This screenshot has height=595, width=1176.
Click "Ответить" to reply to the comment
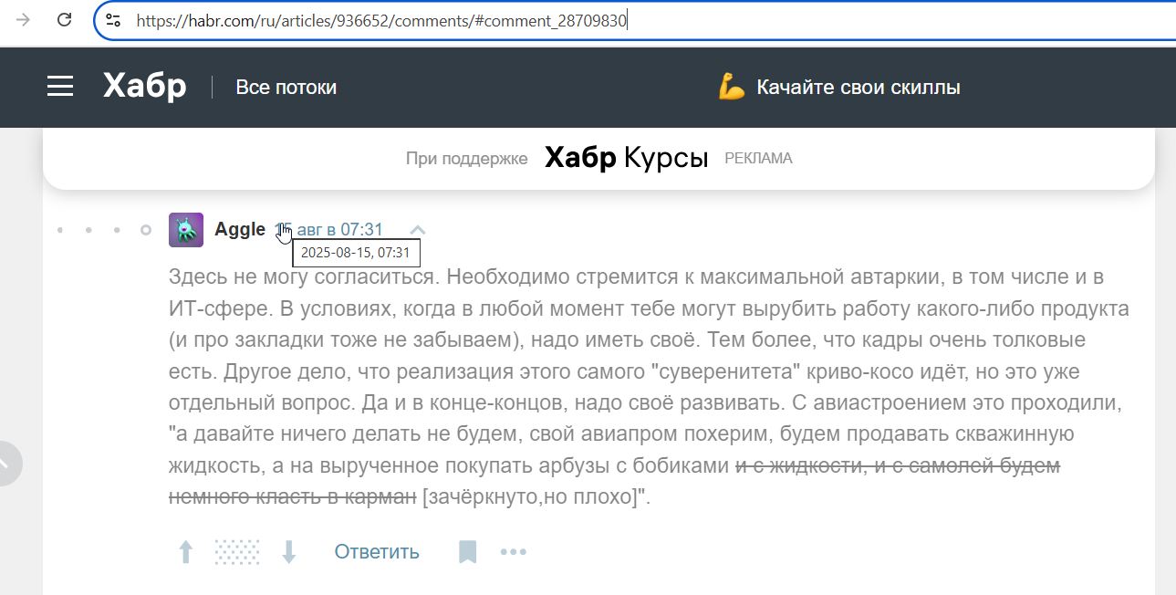[376, 551]
